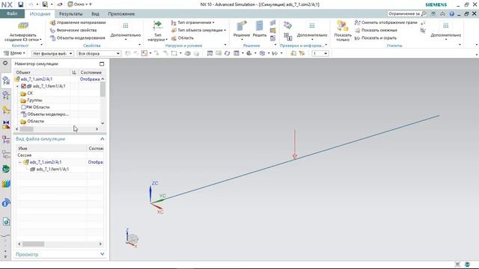Click the Сессия row
Viewport: 479px width, 269px height.
click(25, 155)
